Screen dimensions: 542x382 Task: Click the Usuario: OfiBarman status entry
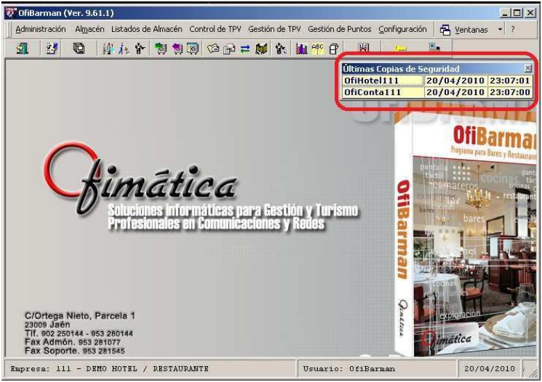[378, 369]
